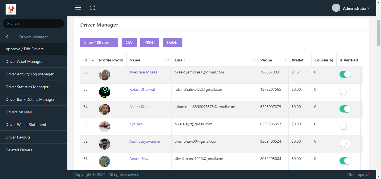Click the hamburger menu icon
This screenshot has height=179, width=381.
point(78,8)
